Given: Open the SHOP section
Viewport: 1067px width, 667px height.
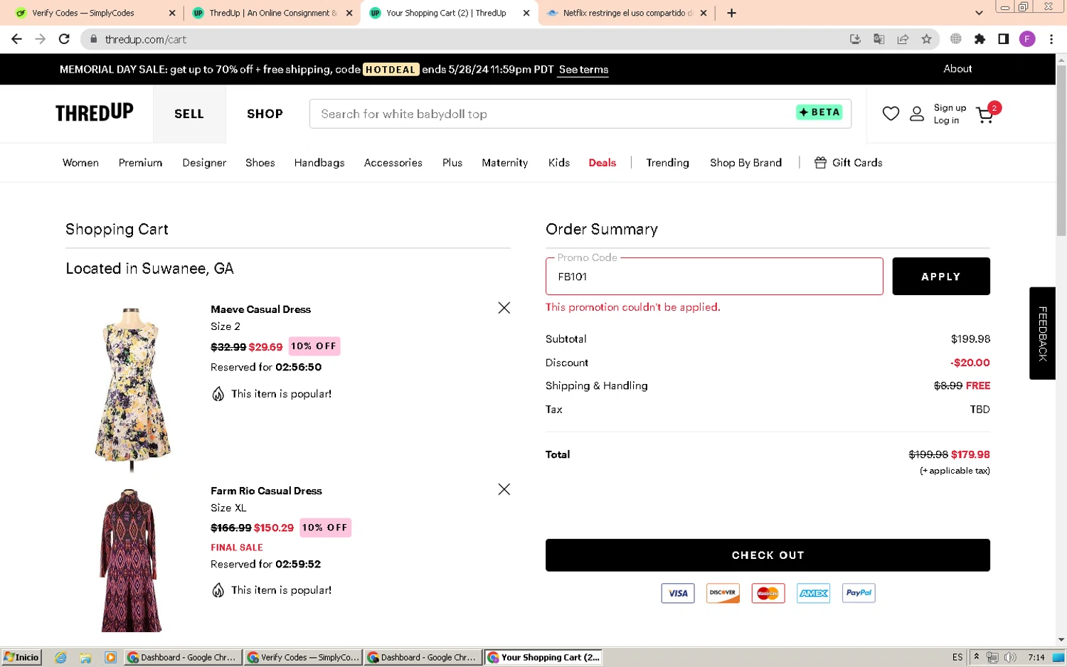Looking at the screenshot, I should (265, 114).
